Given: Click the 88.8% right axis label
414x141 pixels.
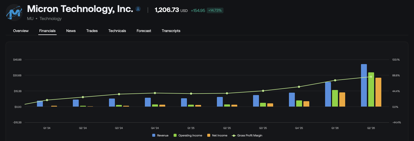Looking at the screenshot, I should pos(396,75).
